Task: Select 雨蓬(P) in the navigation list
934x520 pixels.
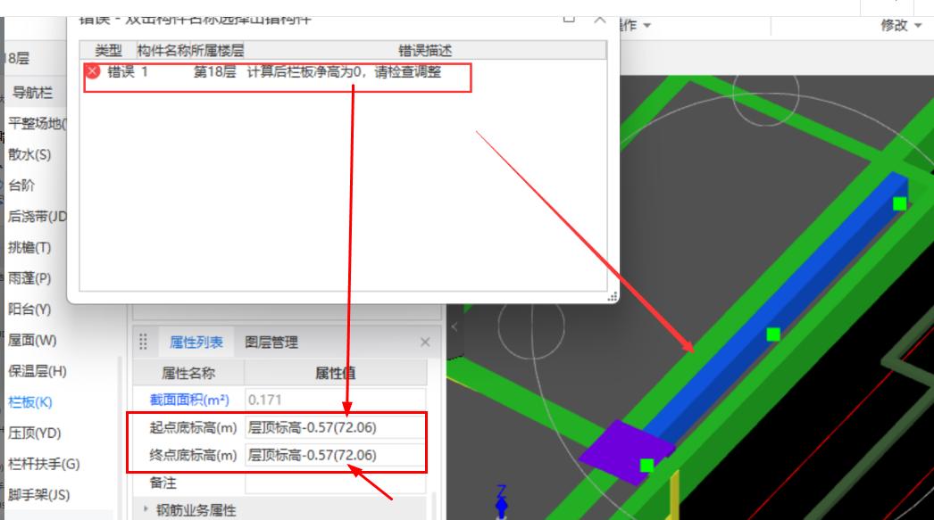Action: 29,278
